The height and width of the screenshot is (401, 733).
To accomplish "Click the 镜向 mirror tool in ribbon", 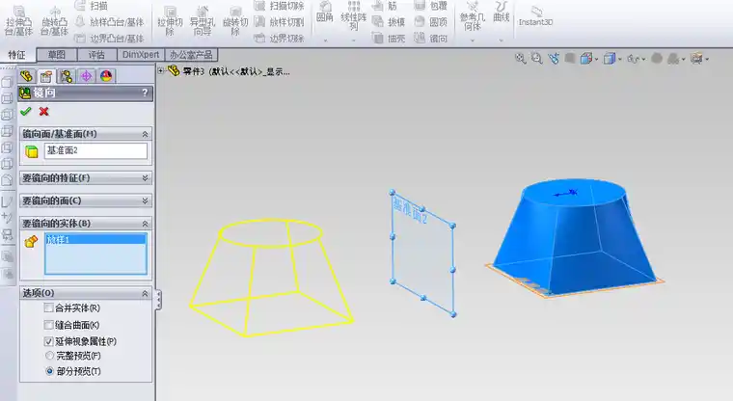I will click(x=431, y=39).
